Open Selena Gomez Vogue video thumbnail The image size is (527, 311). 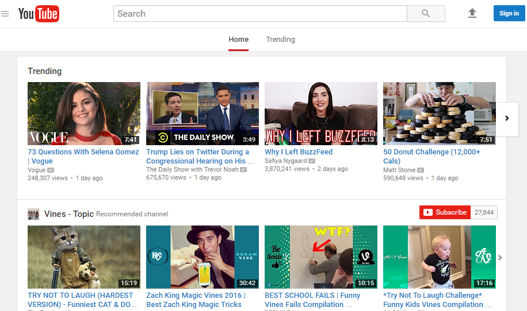click(x=84, y=114)
